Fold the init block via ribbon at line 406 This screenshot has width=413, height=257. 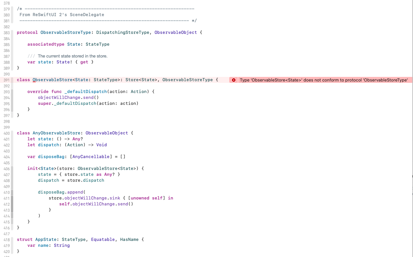pos(12,169)
